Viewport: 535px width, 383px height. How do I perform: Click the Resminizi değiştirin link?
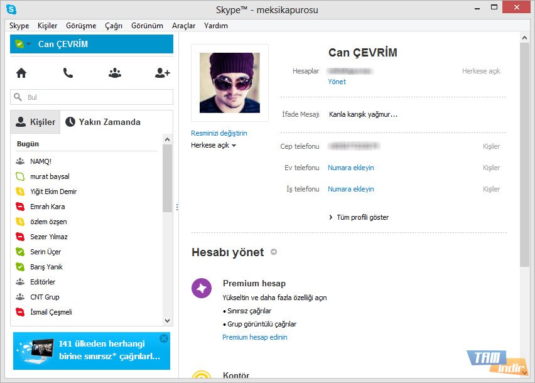(219, 133)
